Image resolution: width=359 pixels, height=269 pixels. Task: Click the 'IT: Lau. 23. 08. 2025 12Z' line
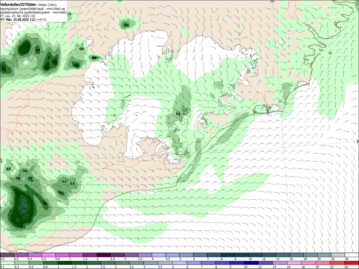pos(18,16)
